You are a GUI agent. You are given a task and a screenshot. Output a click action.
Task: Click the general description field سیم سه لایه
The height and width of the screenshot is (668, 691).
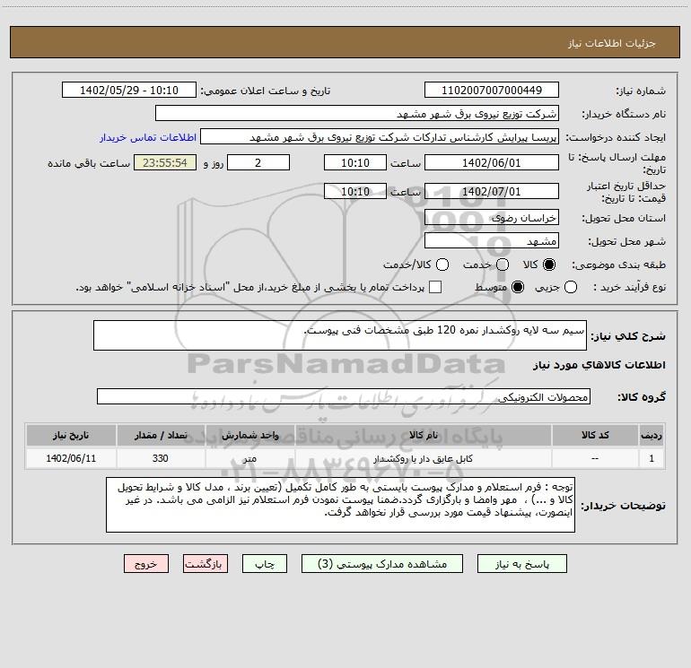[x=340, y=335]
